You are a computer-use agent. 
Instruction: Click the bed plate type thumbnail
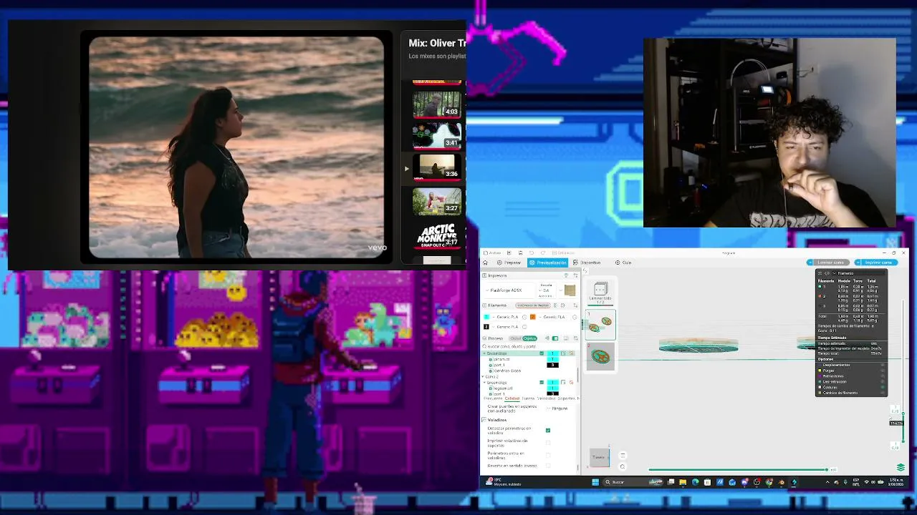tap(570, 290)
